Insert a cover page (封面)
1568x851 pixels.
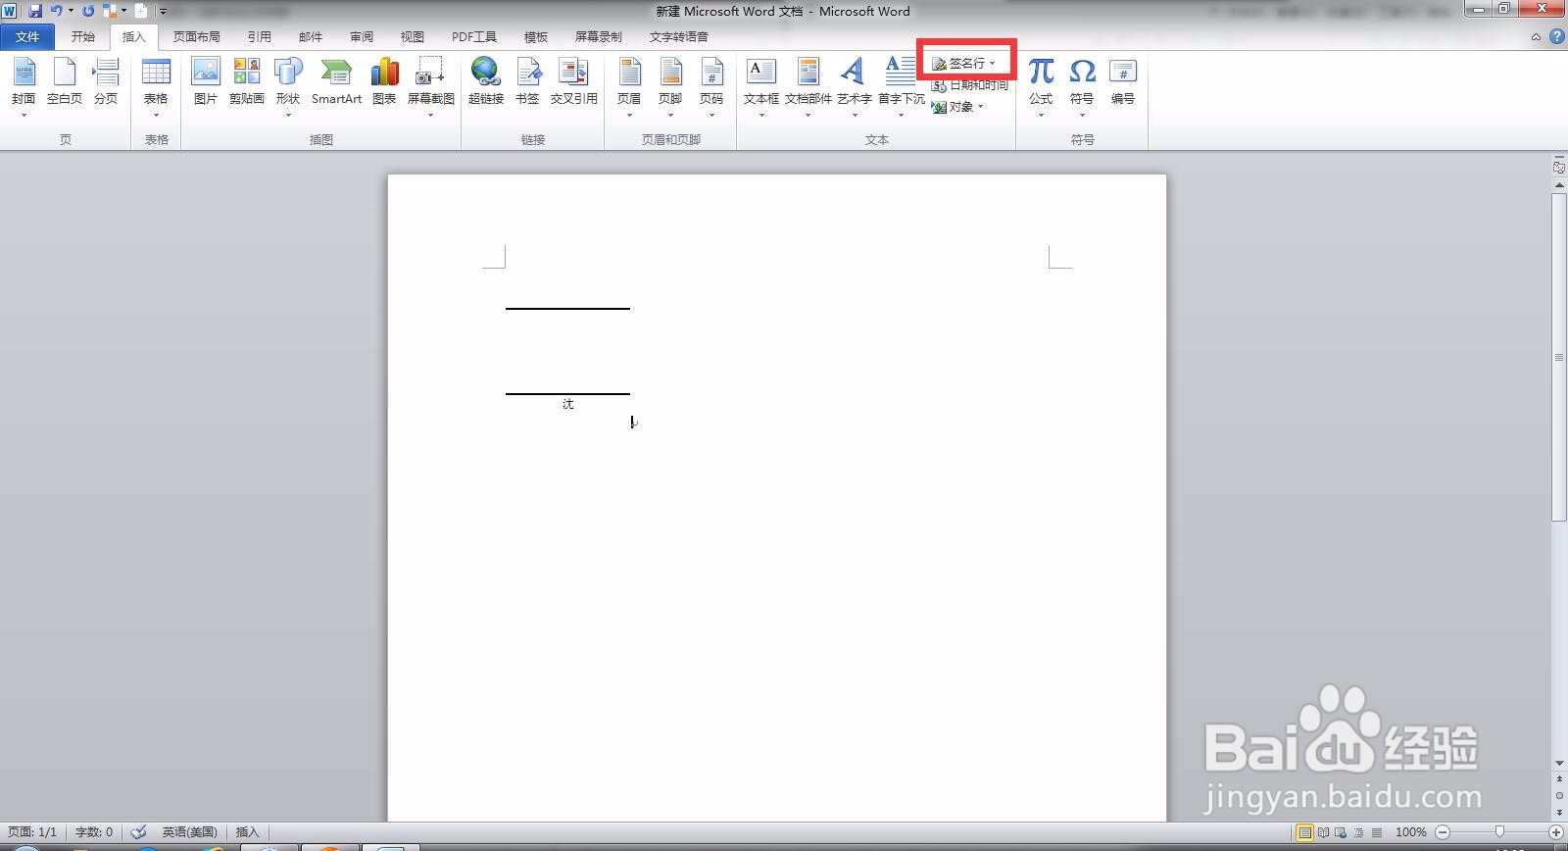tap(24, 87)
